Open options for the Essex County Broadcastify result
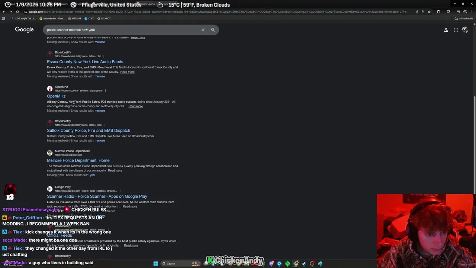The height and width of the screenshot is (268, 476). coord(104,56)
